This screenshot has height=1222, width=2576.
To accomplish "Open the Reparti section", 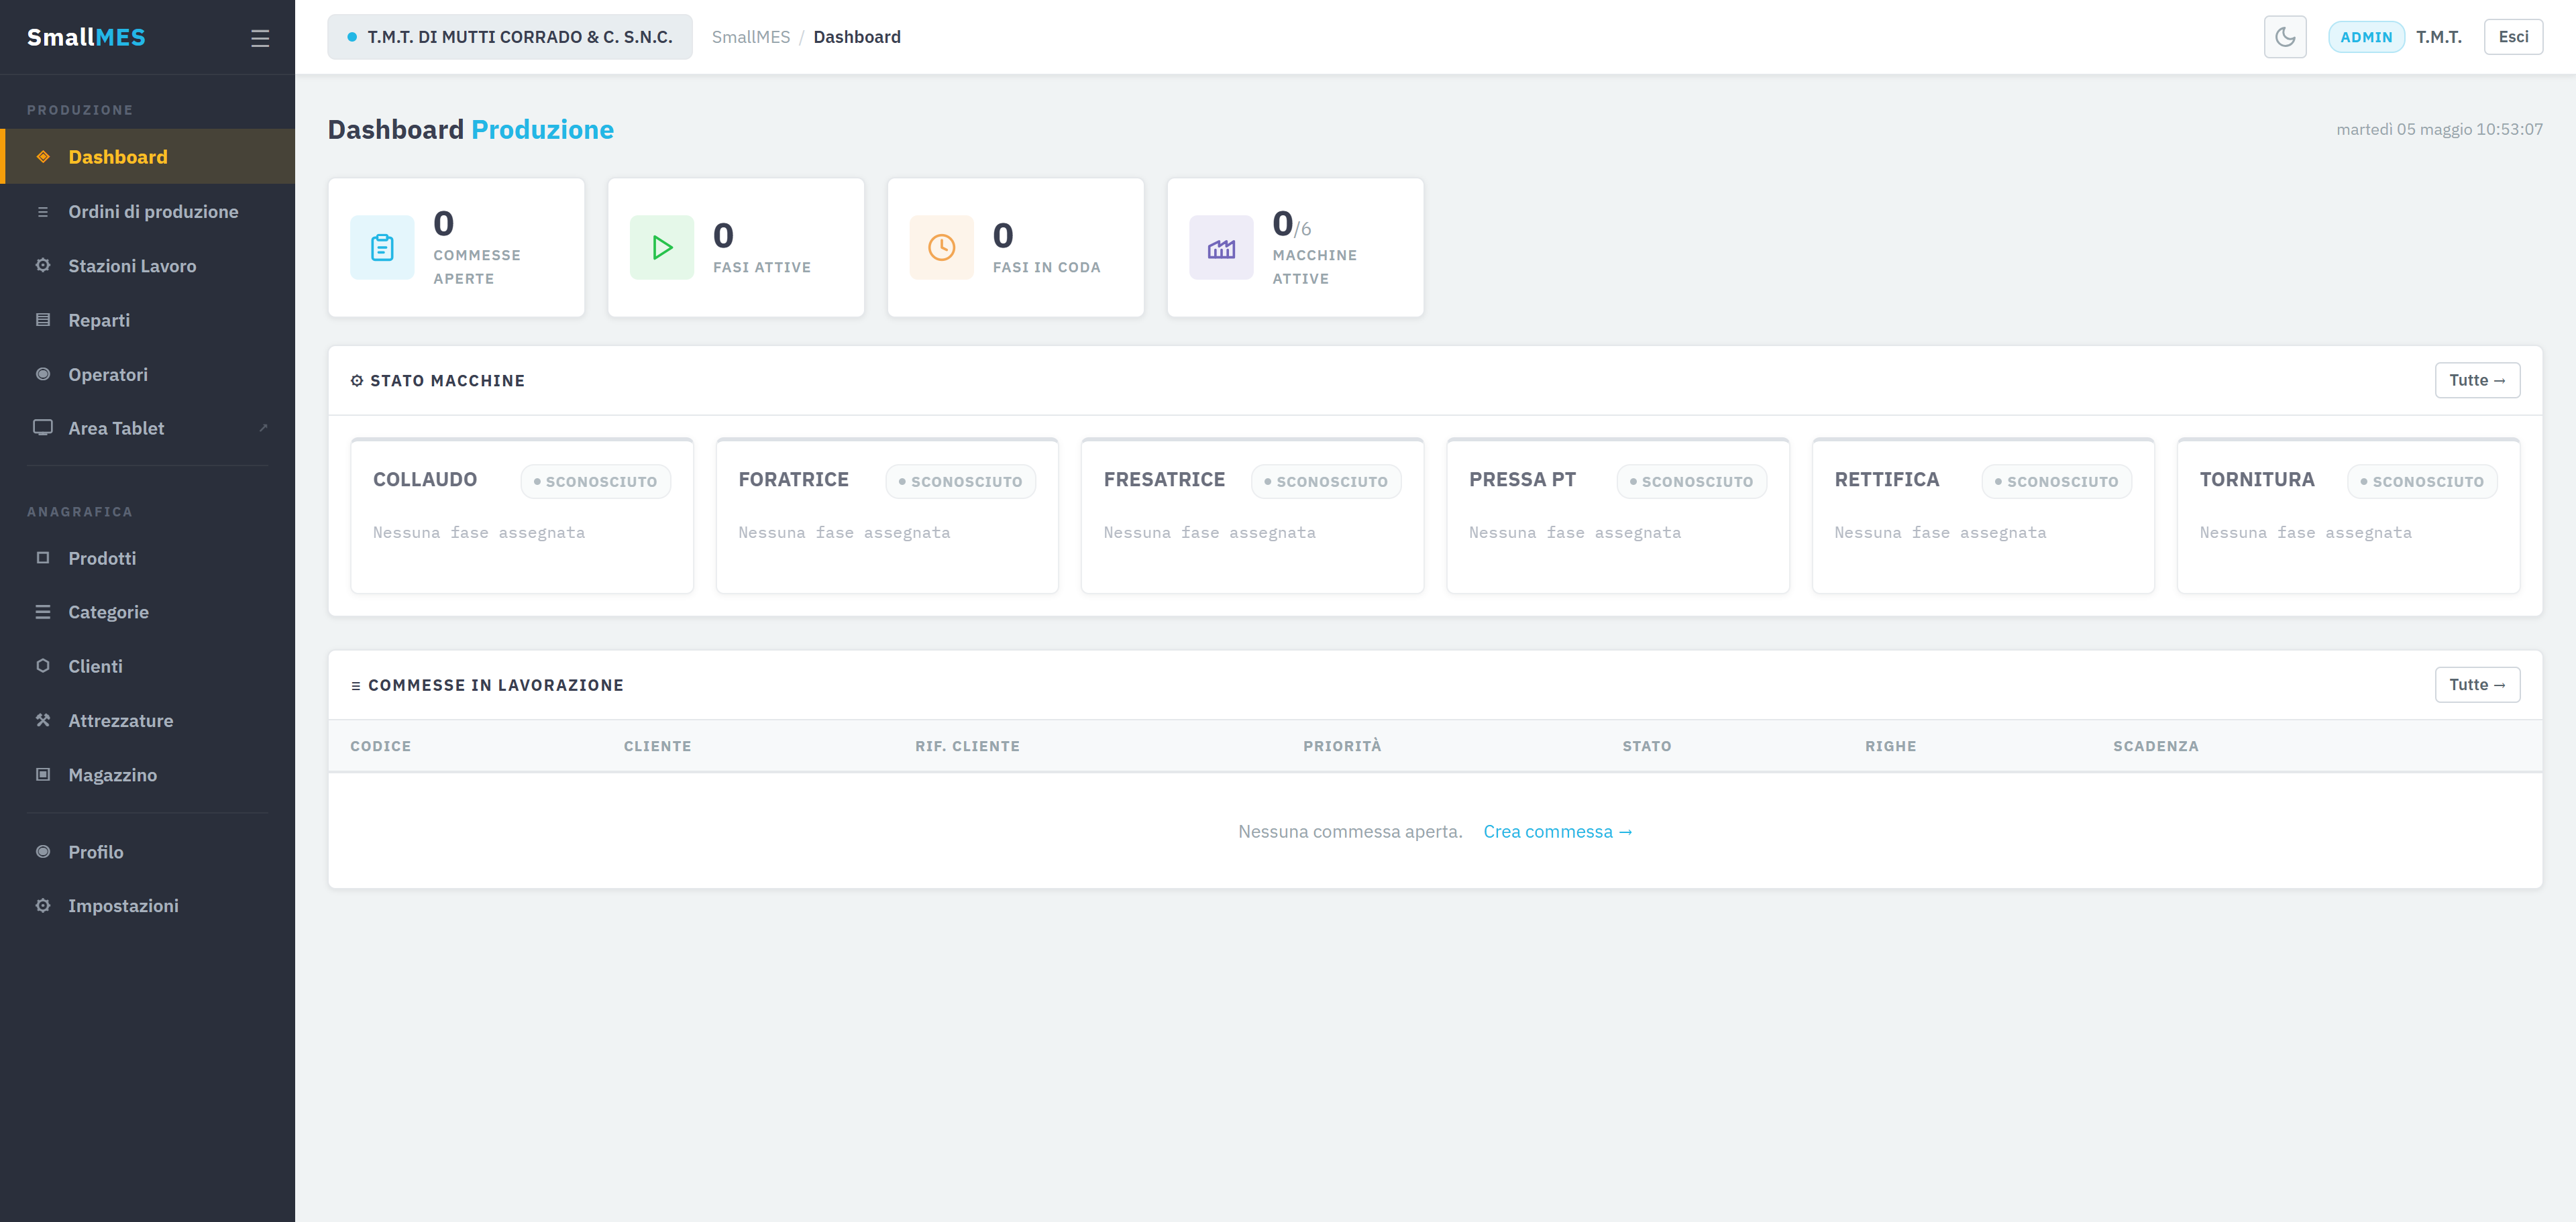I will click(x=148, y=320).
